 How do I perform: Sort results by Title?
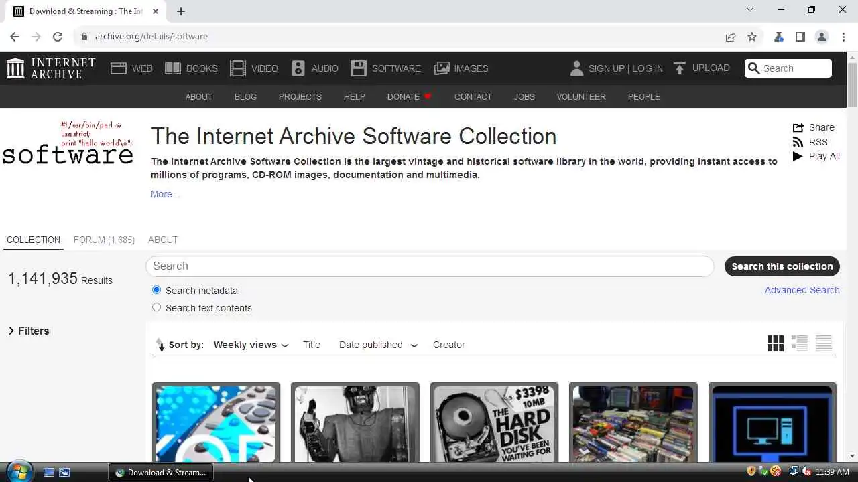tap(312, 345)
